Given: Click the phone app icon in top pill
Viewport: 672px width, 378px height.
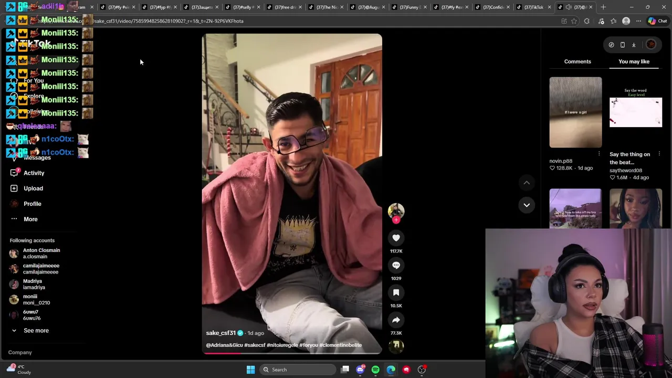Looking at the screenshot, I should tap(623, 45).
